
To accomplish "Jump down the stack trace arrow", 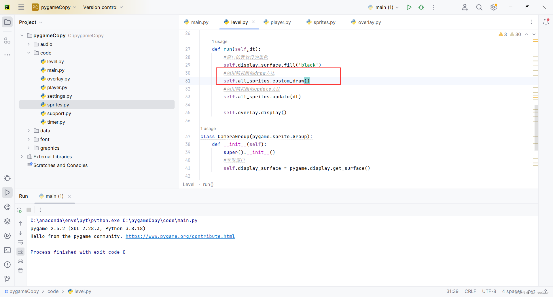I will point(20,233).
